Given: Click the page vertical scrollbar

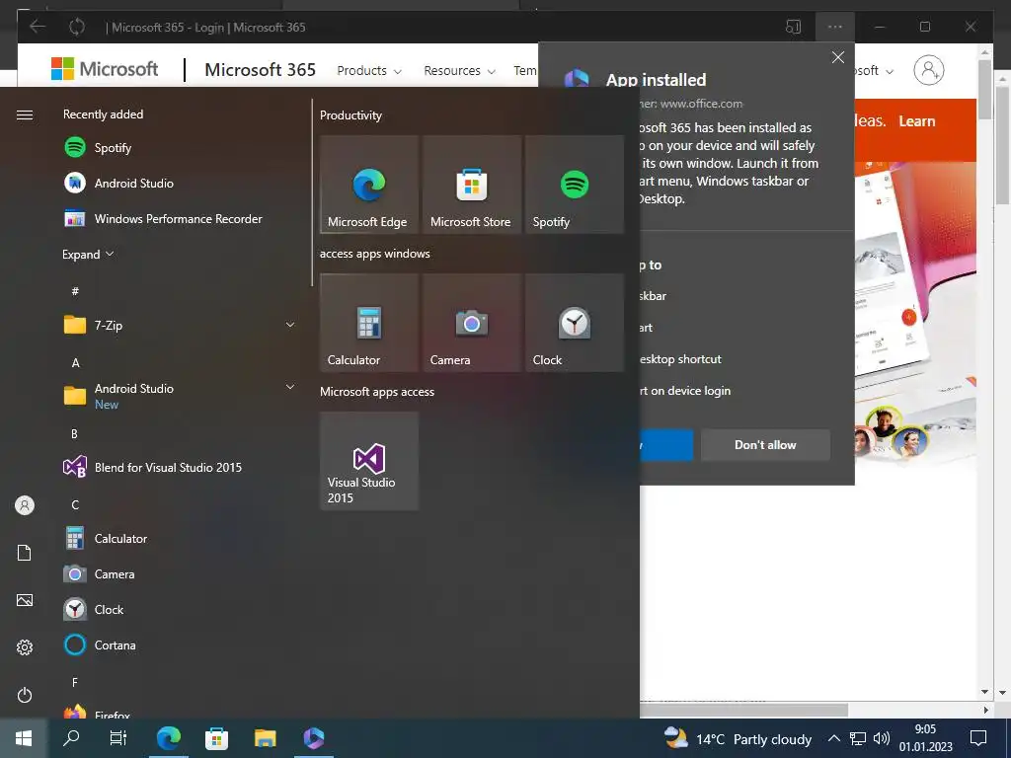Looking at the screenshot, I should tap(984, 90).
